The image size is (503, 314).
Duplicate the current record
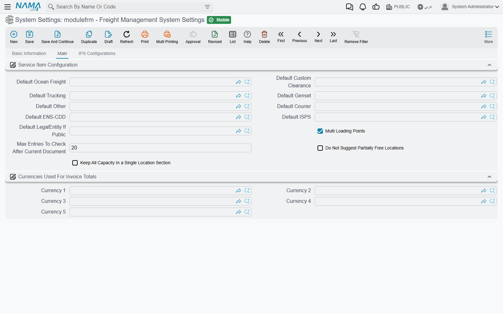[x=89, y=37]
